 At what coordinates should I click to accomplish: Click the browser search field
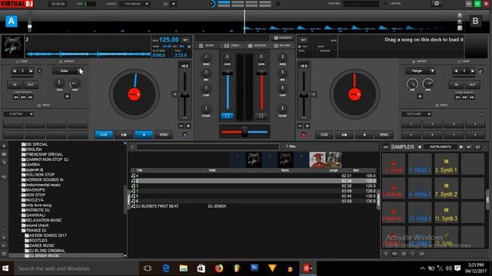click(208, 146)
